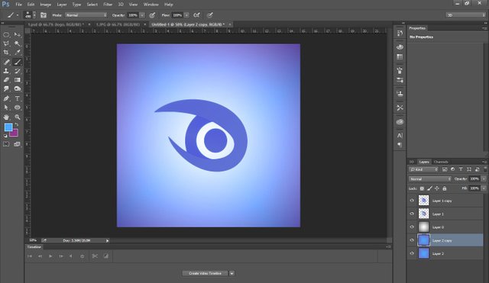
Task: Switch to the Channels tab
Action: (x=441, y=162)
